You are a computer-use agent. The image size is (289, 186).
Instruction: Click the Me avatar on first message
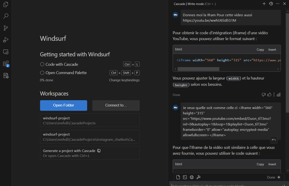point(175,15)
